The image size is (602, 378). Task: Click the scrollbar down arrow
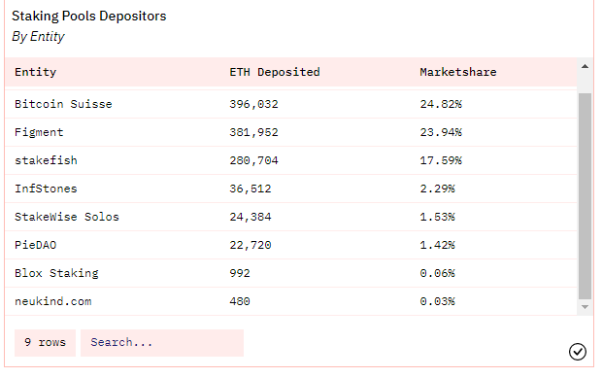point(585,307)
